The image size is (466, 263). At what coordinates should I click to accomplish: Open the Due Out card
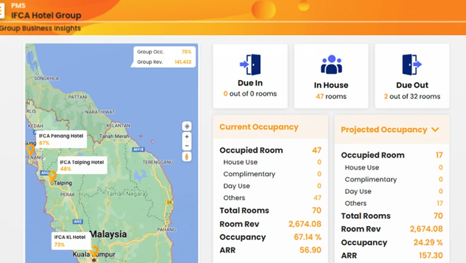click(412, 76)
